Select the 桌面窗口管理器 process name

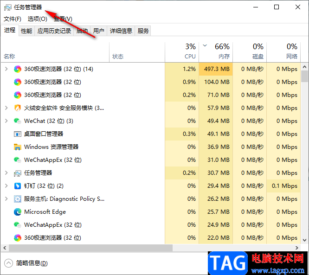(44, 134)
